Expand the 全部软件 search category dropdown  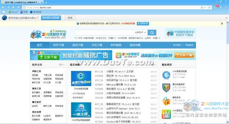click(x=140, y=33)
